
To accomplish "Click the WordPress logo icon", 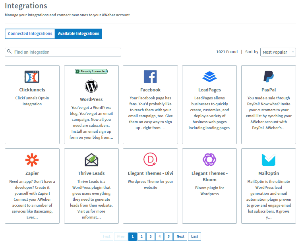I will (x=91, y=86).
